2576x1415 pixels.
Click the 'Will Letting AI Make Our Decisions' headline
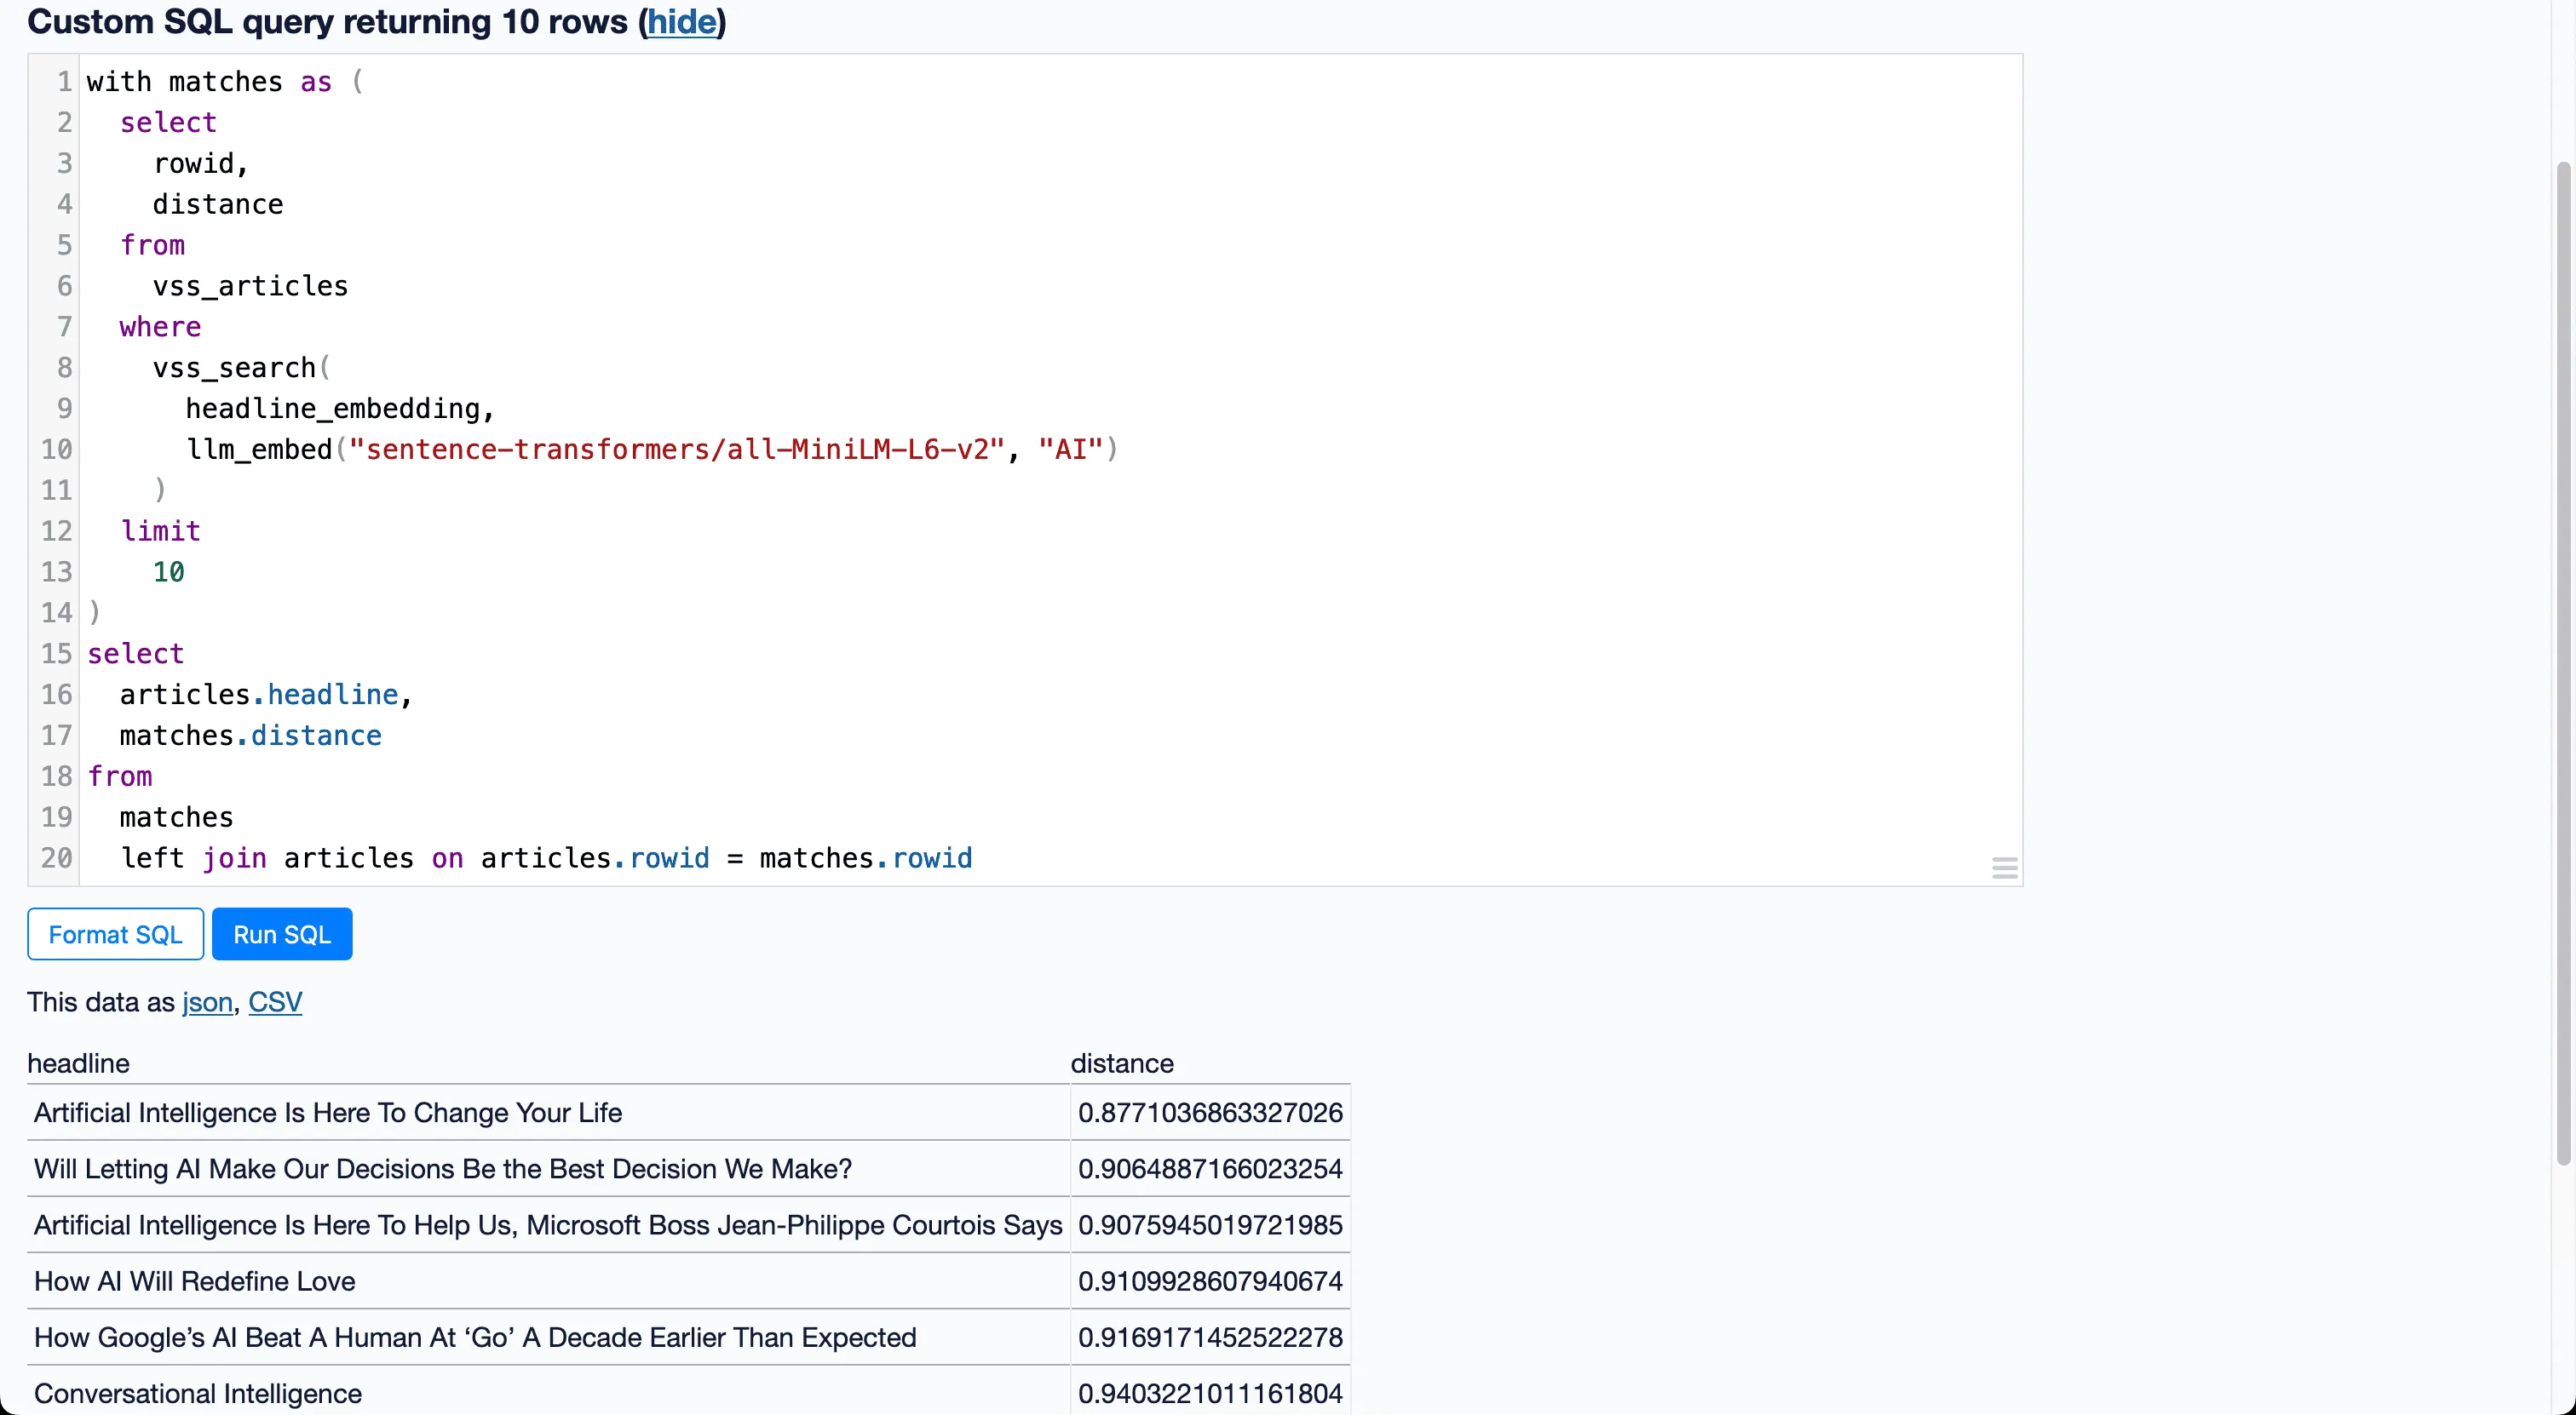pyautogui.click(x=441, y=1168)
